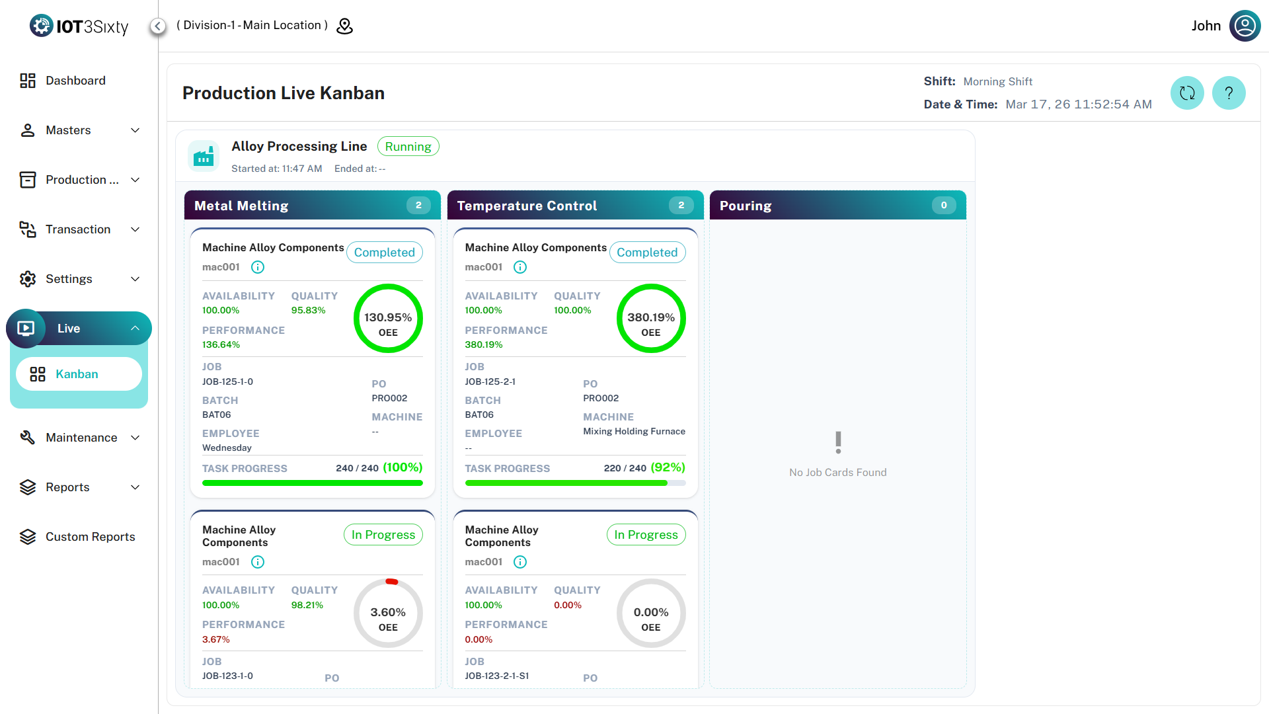Viewport: 1269px width, 714px height.
Task: Open Custom Reports menu item
Action: click(x=90, y=537)
